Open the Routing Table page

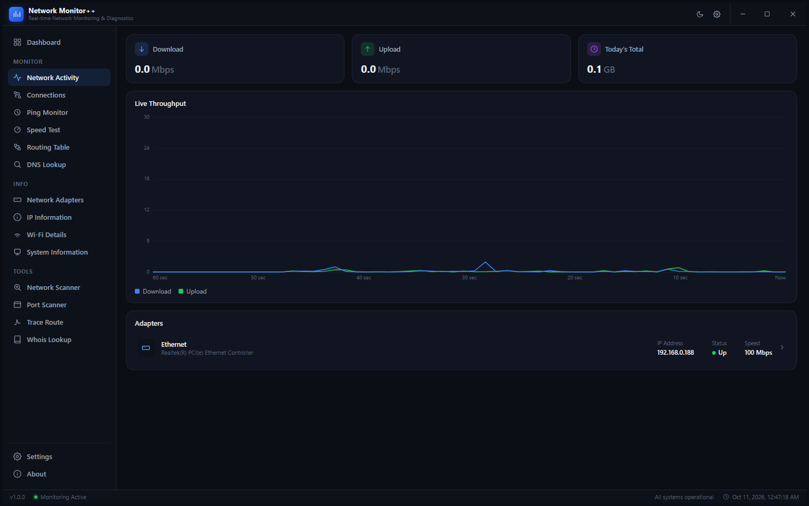[x=59, y=147]
